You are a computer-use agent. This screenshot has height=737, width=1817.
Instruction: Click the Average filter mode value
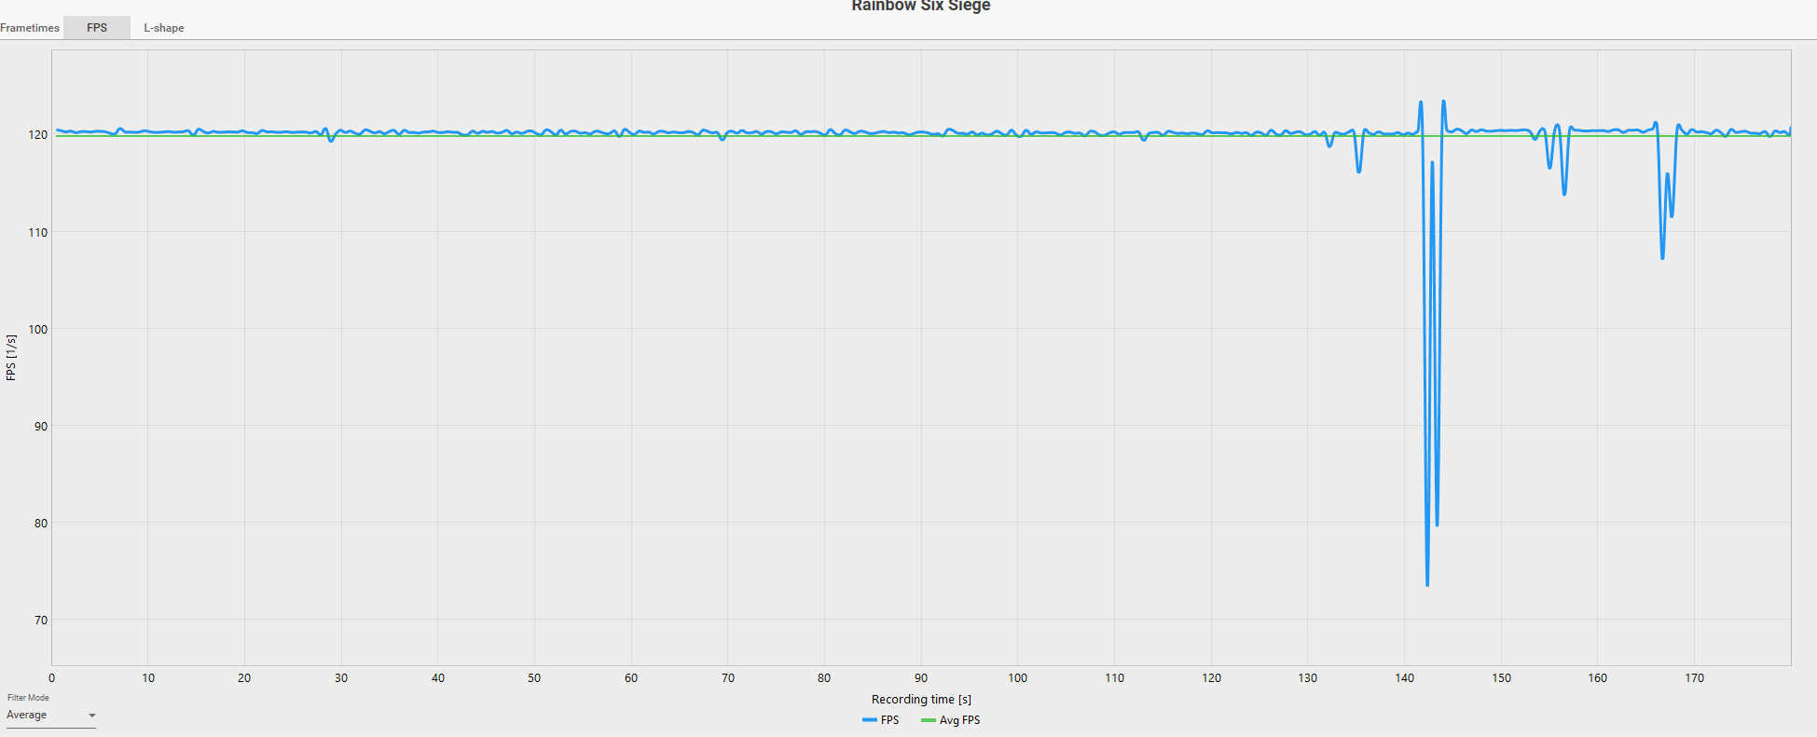(x=27, y=715)
